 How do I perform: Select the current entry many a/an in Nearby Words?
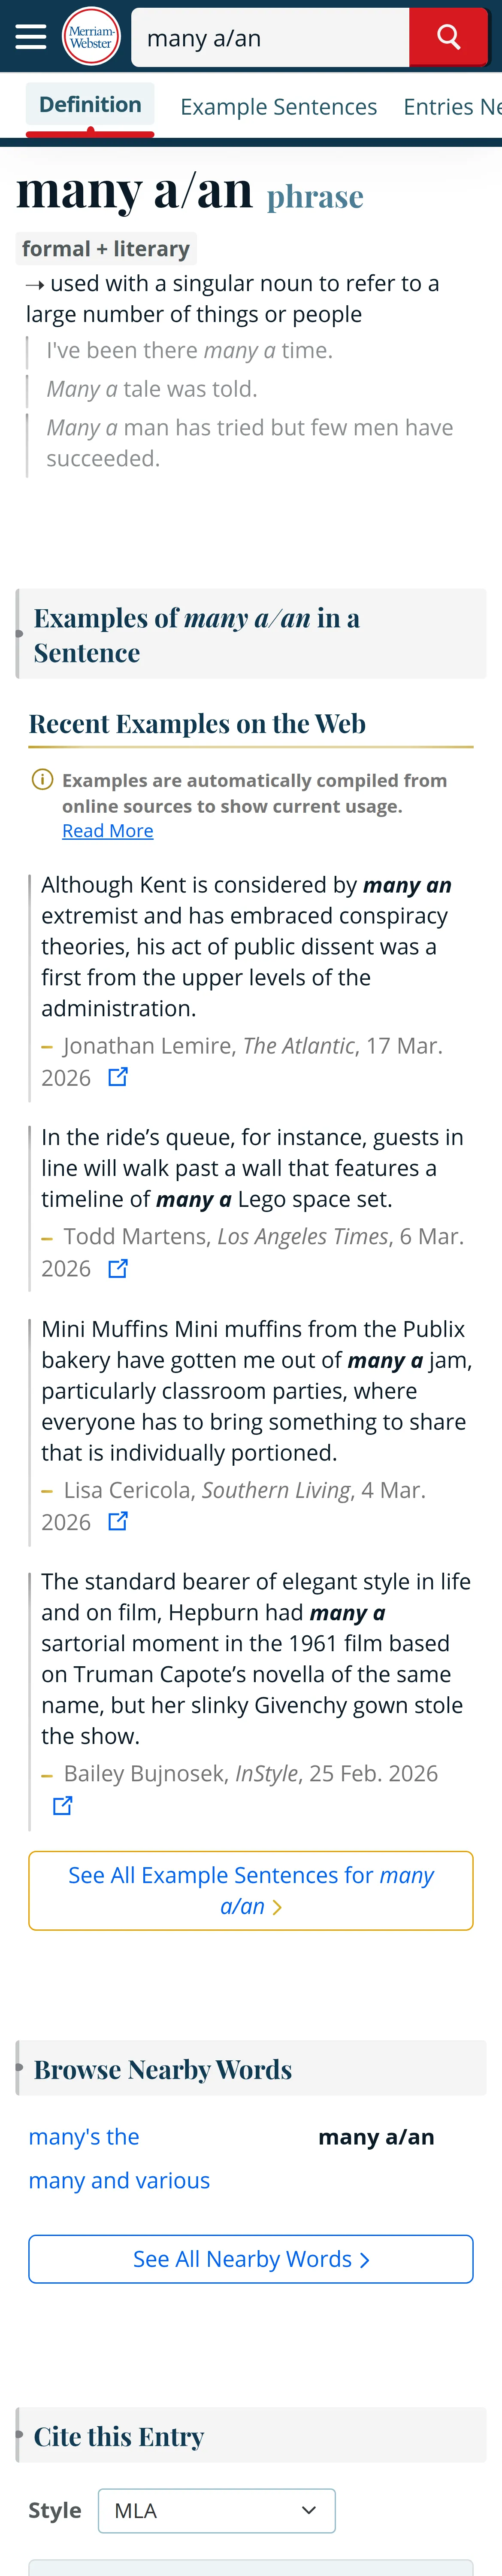376,2136
